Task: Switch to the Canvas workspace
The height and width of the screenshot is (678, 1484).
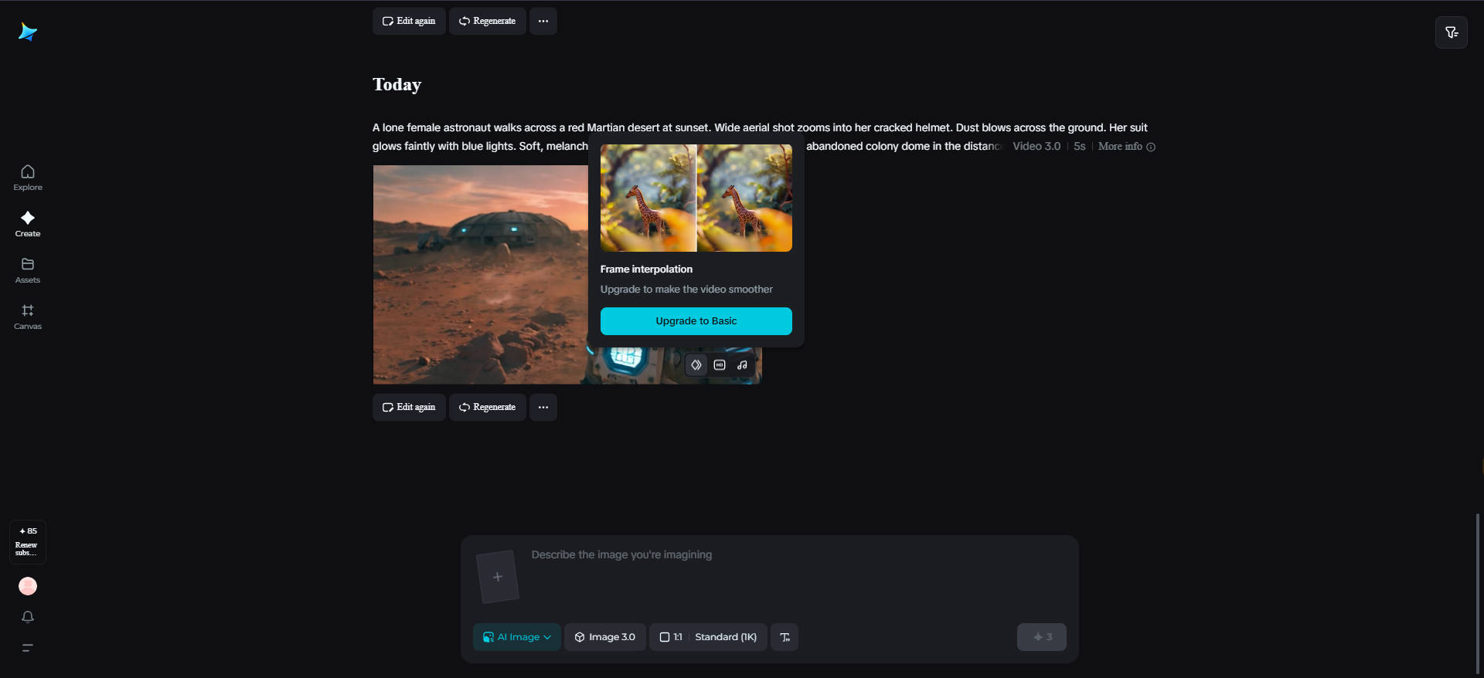Action: point(28,317)
